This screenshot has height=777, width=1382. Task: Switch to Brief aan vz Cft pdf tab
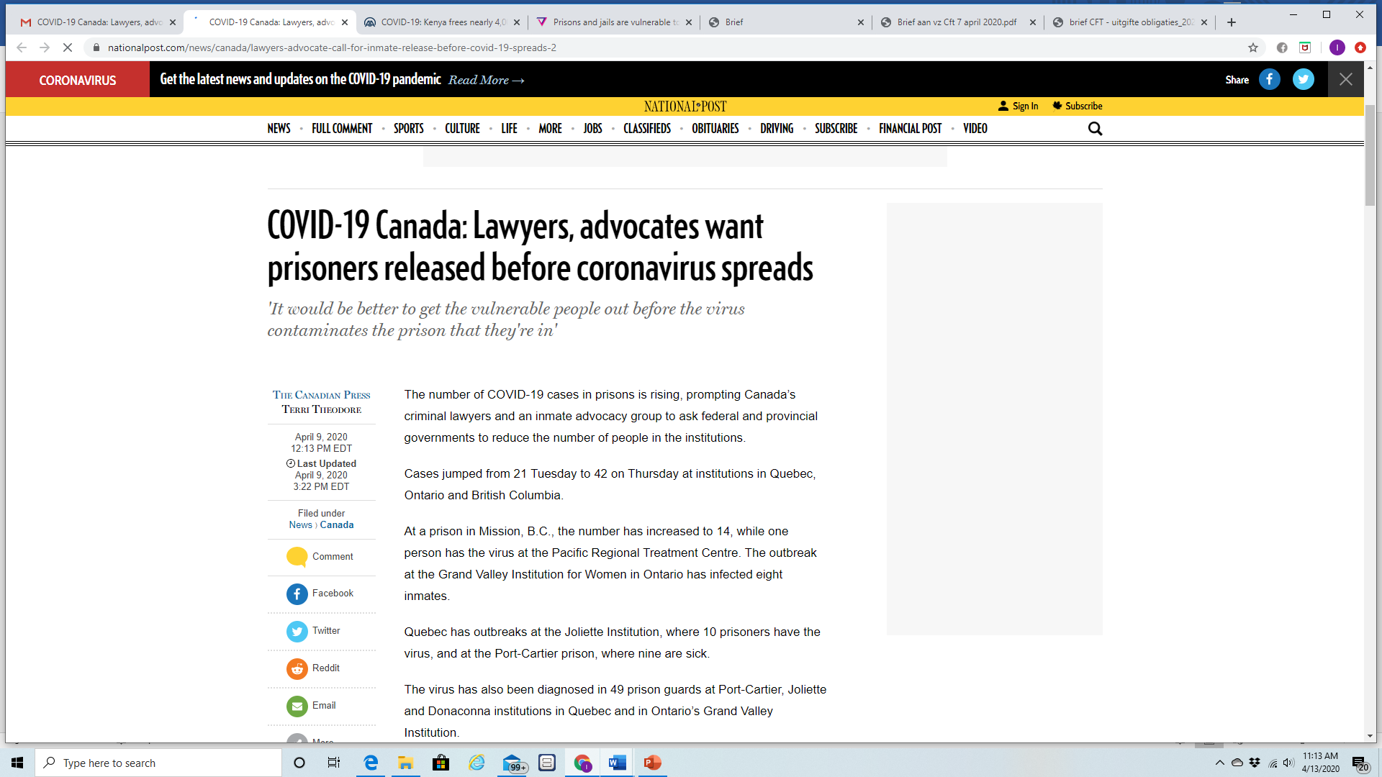tap(957, 22)
